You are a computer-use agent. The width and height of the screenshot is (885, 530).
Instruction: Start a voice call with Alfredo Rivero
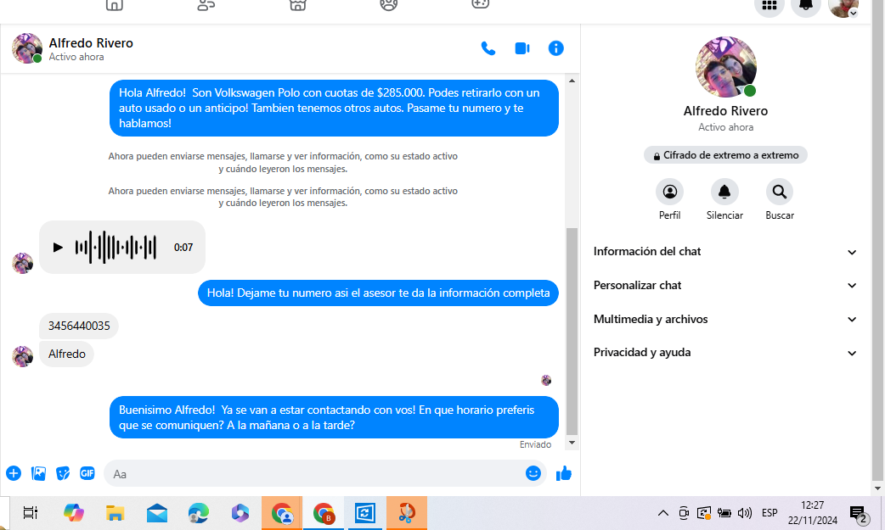point(488,48)
